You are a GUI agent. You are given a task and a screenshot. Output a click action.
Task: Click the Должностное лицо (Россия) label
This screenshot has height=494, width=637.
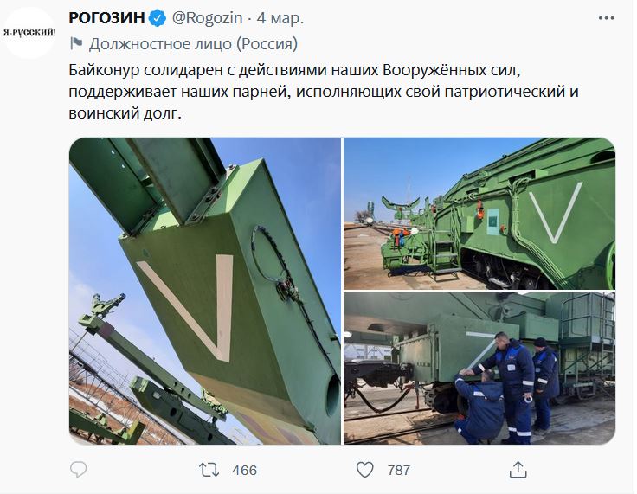(x=193, y=43)
